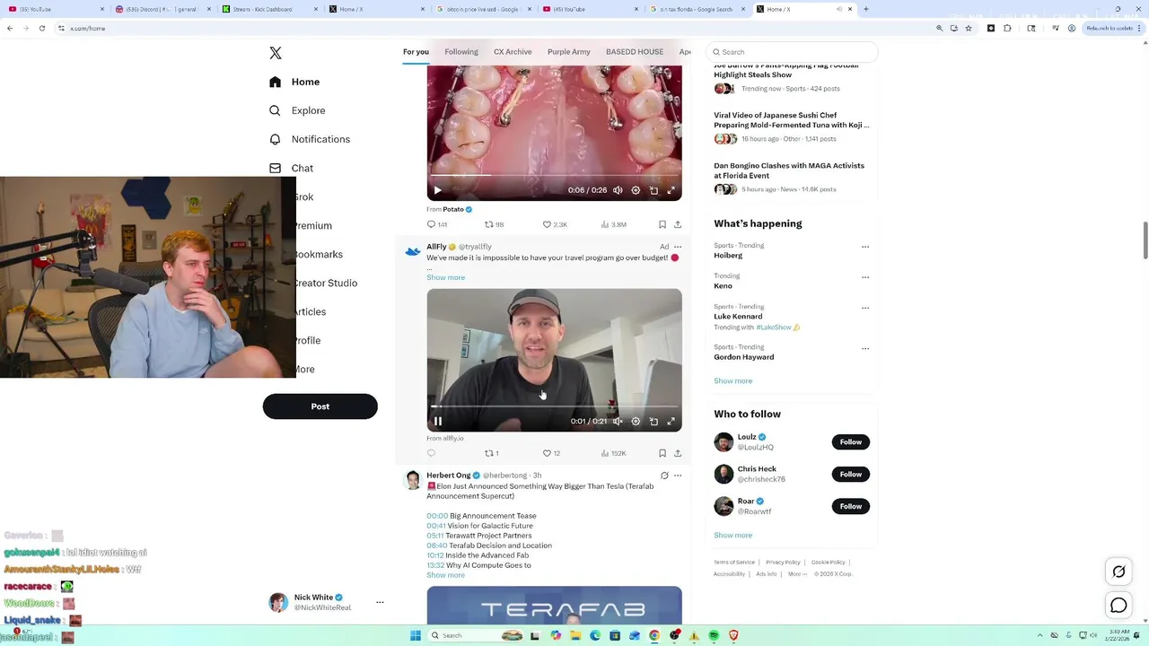The width and height of the screenshot is (1149, 646).
Task: Switch to the Discord browser tab
Action: click(162, 9)
